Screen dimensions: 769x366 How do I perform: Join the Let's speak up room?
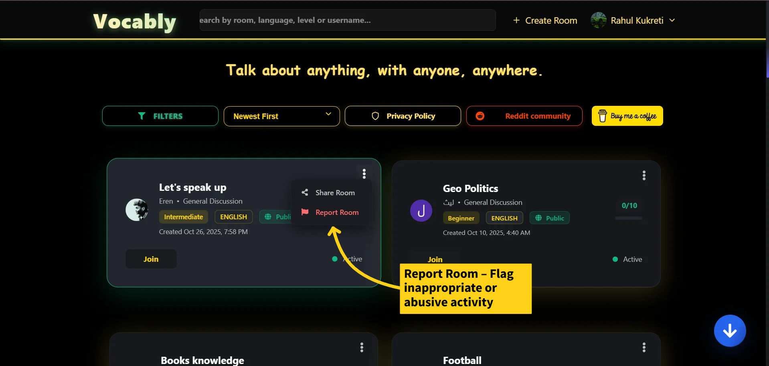151,259
